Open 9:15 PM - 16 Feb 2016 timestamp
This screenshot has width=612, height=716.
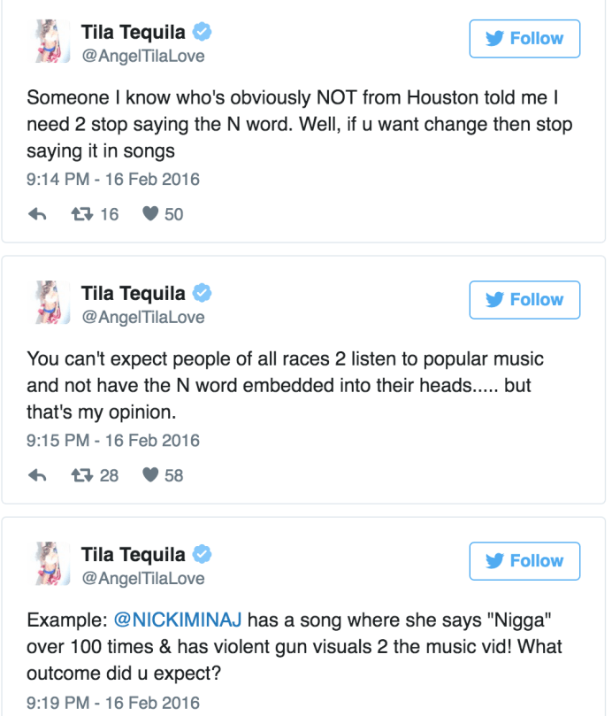(x=114, y=440)
